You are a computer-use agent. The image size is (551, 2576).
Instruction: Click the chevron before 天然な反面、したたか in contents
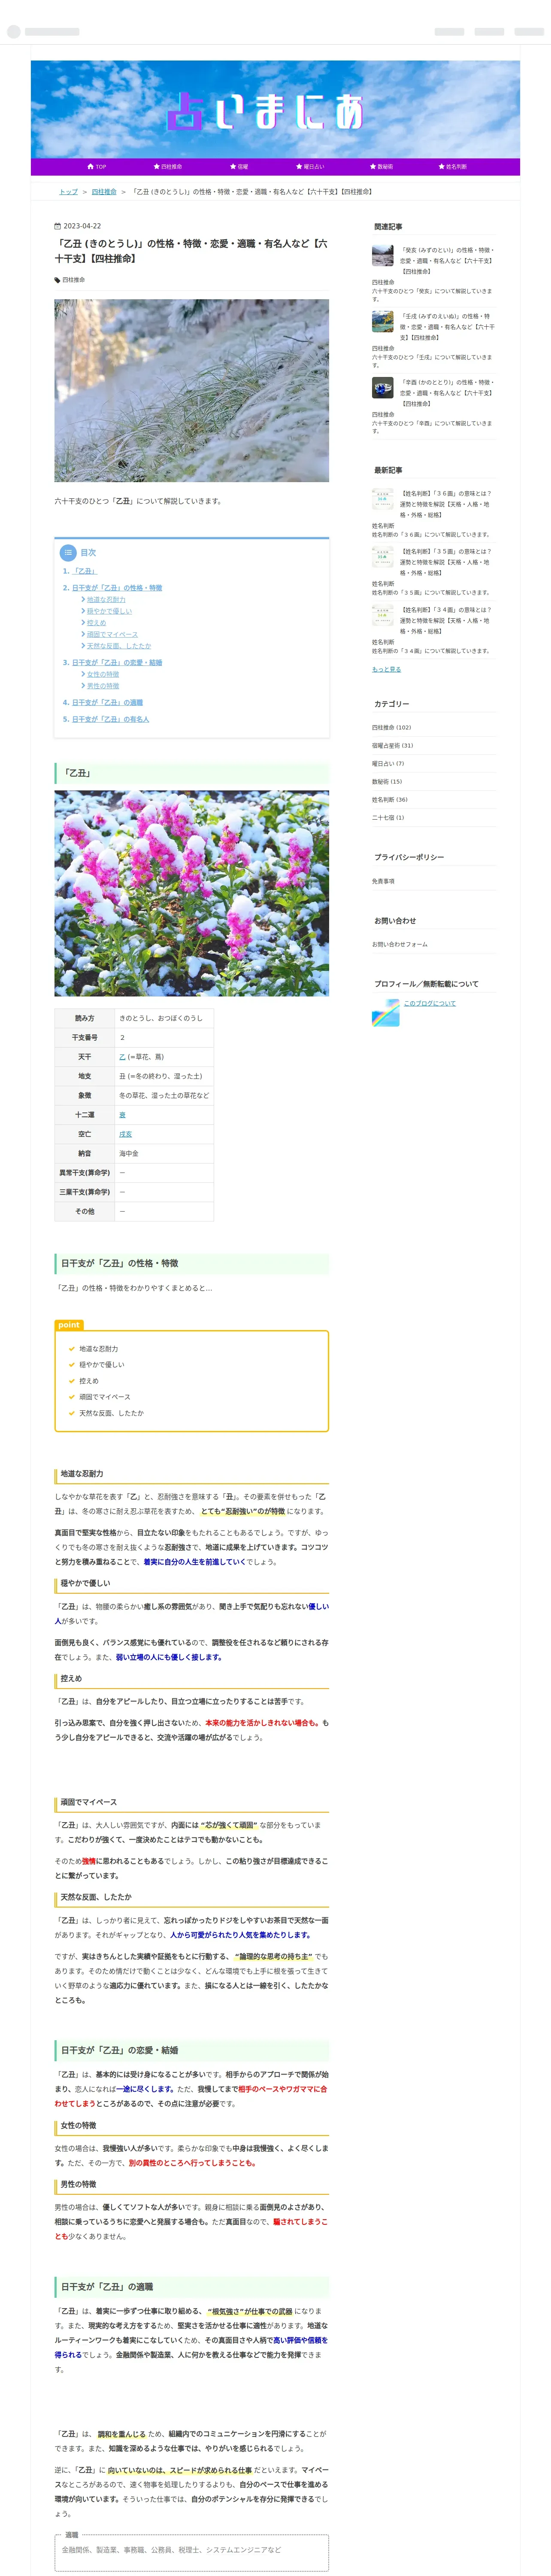pos(83,646)
